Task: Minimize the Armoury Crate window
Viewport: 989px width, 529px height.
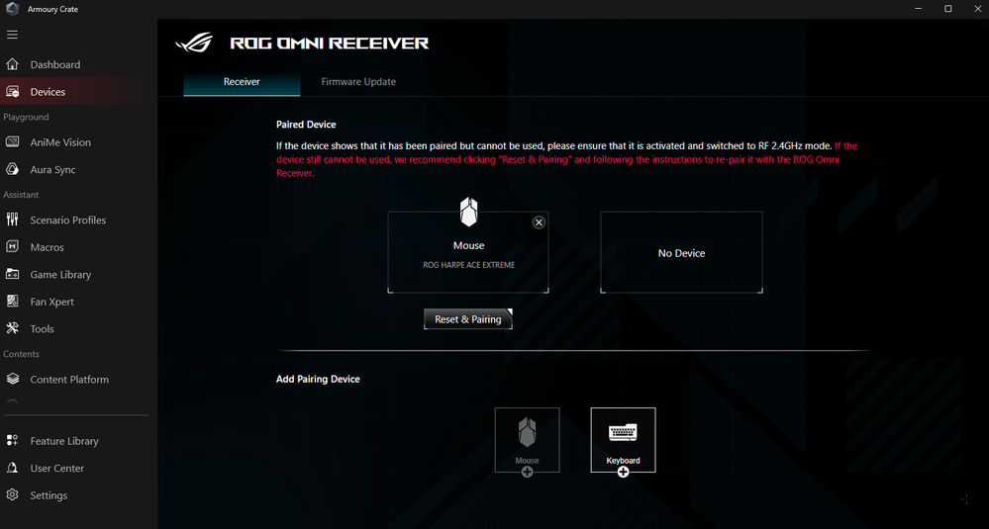Action: click(x=919, y=9)
